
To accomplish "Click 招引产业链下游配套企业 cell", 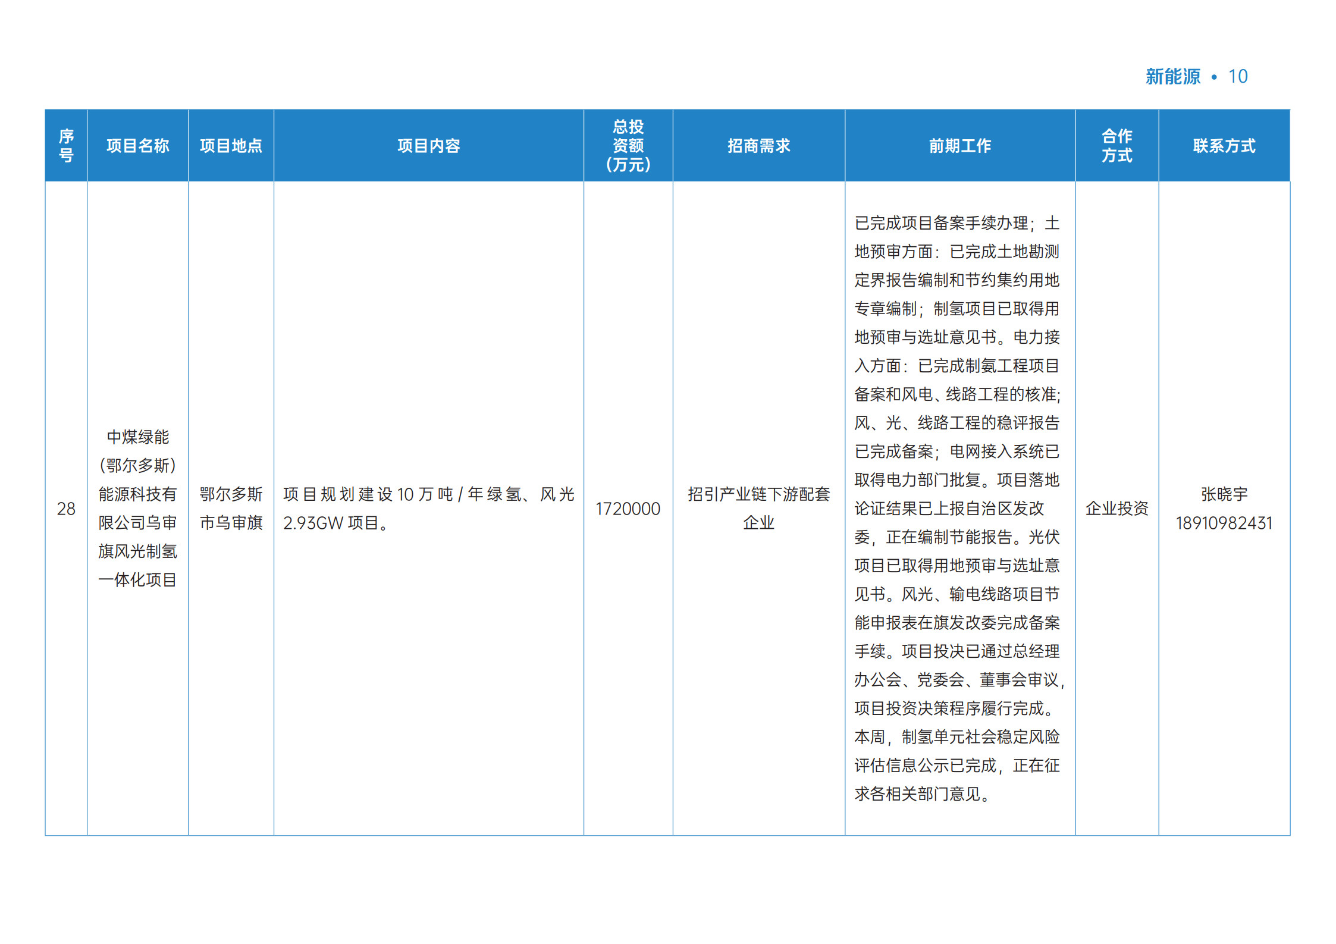I will click(x=758, y=508).
